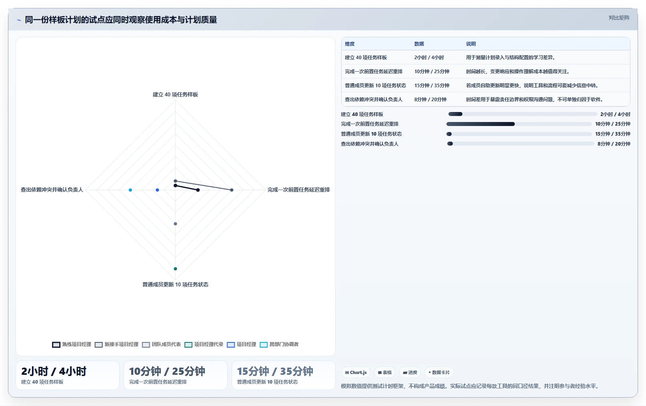The image size is (646, 406).
Task: Toggle the 项目经理代录 legend item
Action: point(204,344)
